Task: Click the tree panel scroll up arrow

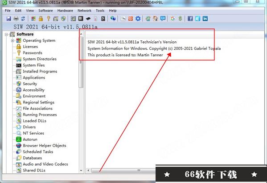Action: [81, 34]
